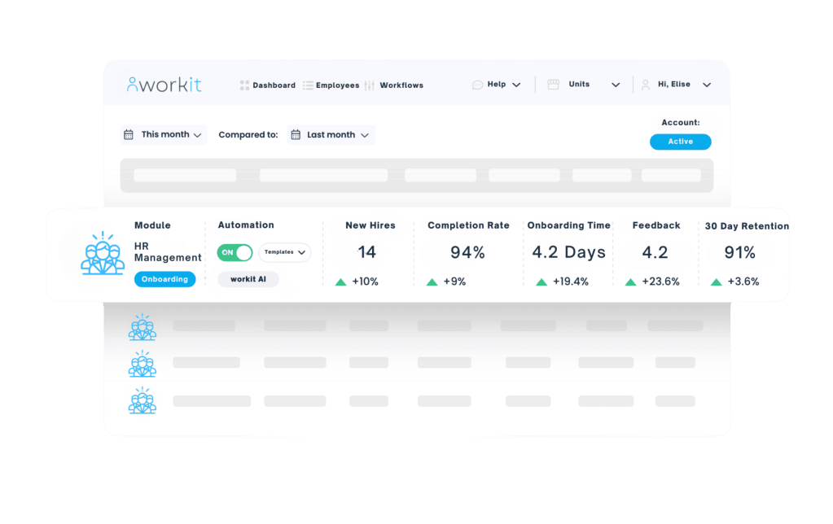Image resolution: width=833 pixels, height=524 pixels.
Task: Click the Onboarding button
Action: [x=164, y=279]
